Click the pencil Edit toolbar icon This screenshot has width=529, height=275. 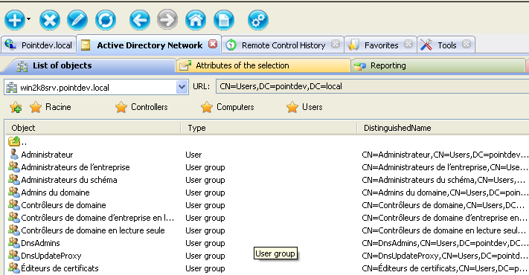click(77, 20)
